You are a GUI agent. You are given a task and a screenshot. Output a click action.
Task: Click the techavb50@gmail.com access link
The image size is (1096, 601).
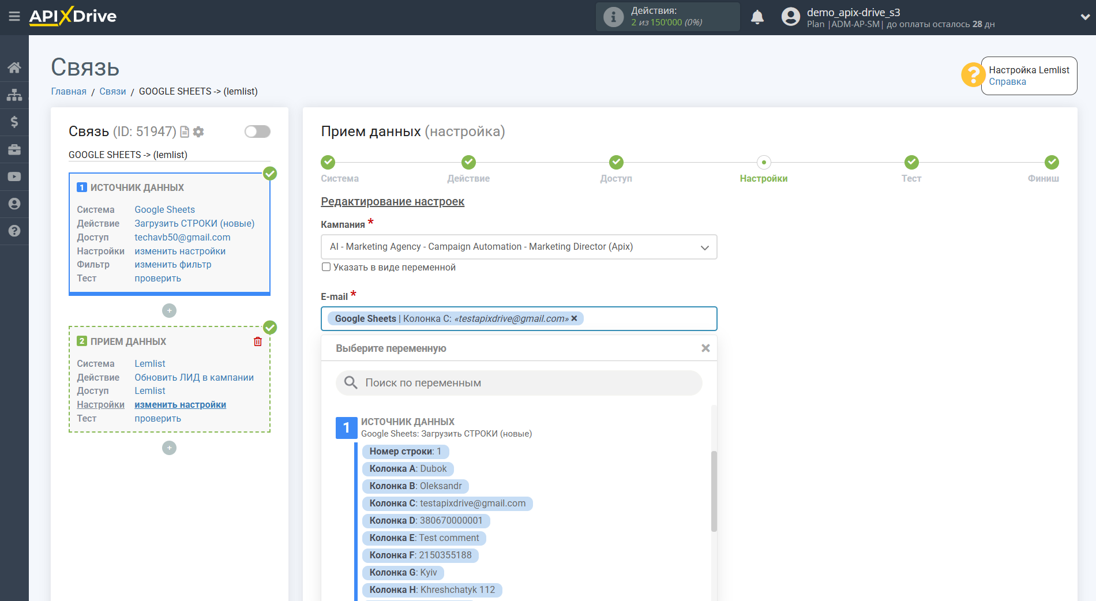coord(182,237)
